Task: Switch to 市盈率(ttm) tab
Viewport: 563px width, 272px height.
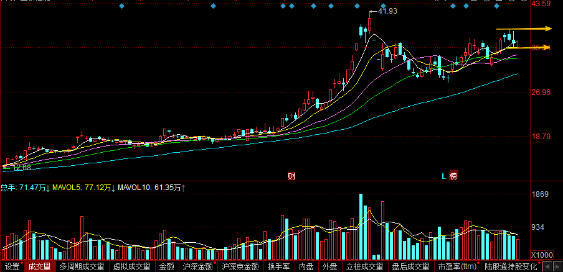Action: pyautogui.click(x=457, y=266)
